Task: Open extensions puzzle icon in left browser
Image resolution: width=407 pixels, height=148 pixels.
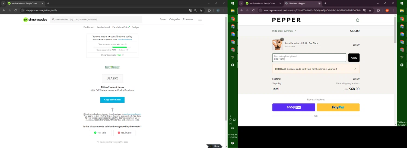Action: click(209, 10)
